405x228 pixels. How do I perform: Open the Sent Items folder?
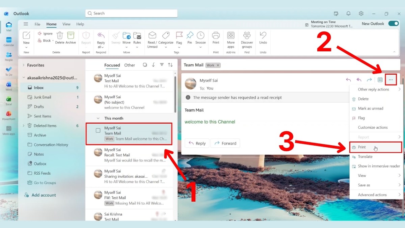pos(50,116)
